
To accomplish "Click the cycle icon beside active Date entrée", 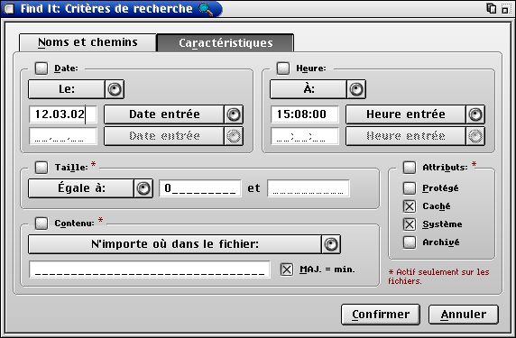I will pyautogui.click(x=234, y=114).
